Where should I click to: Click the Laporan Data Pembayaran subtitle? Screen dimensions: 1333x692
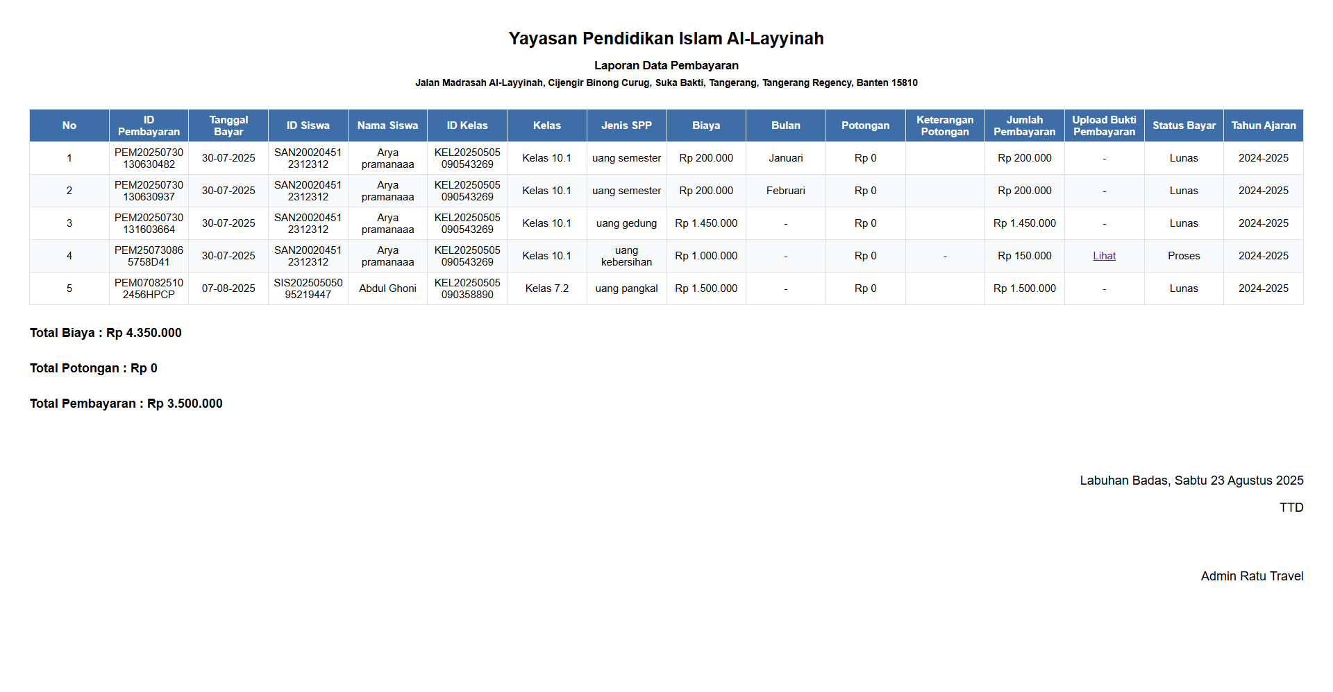click(666, 65)
